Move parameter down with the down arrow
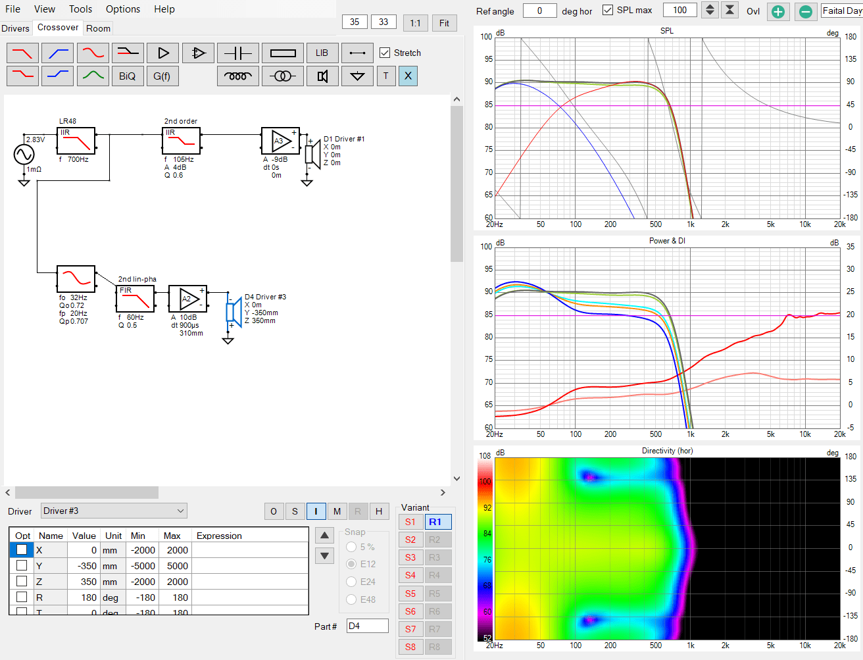Image resolution: width=863 pixels, height=660 pixels. pos(324,555)
